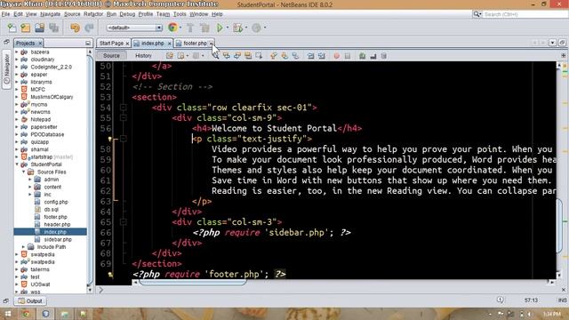Click the green Comment icon in editor toolbar
The height and width of the screenshot is (320, 569).
coord(362,56)
